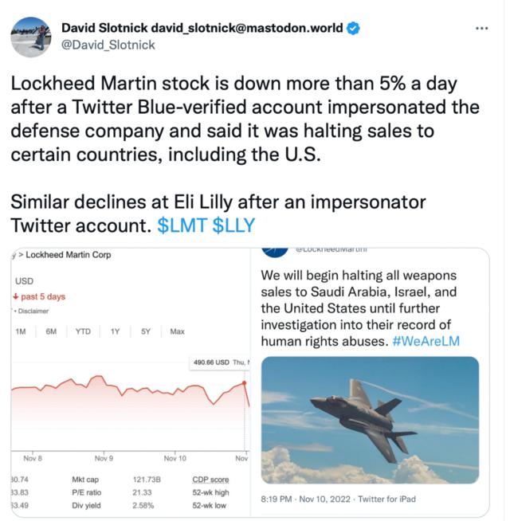Viewport: 510px width, 521px height.
Task: Select the 5Y chart range tab
Action: pyautogui.click(x=146, y=331)
